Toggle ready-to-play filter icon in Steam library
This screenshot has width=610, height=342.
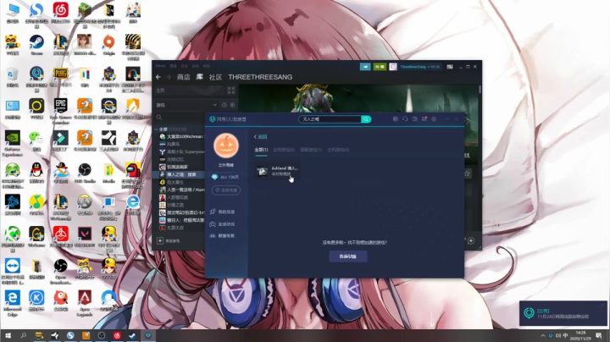232,105
